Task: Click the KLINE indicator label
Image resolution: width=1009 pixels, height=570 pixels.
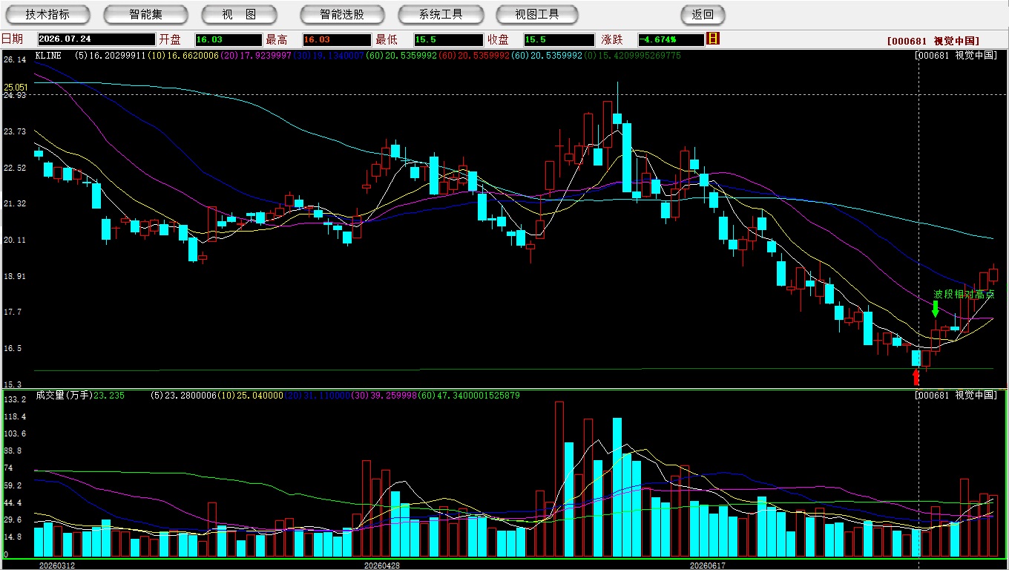Action: [48, 56]
